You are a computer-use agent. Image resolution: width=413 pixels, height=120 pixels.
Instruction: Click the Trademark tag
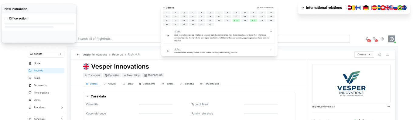[92, 75]
